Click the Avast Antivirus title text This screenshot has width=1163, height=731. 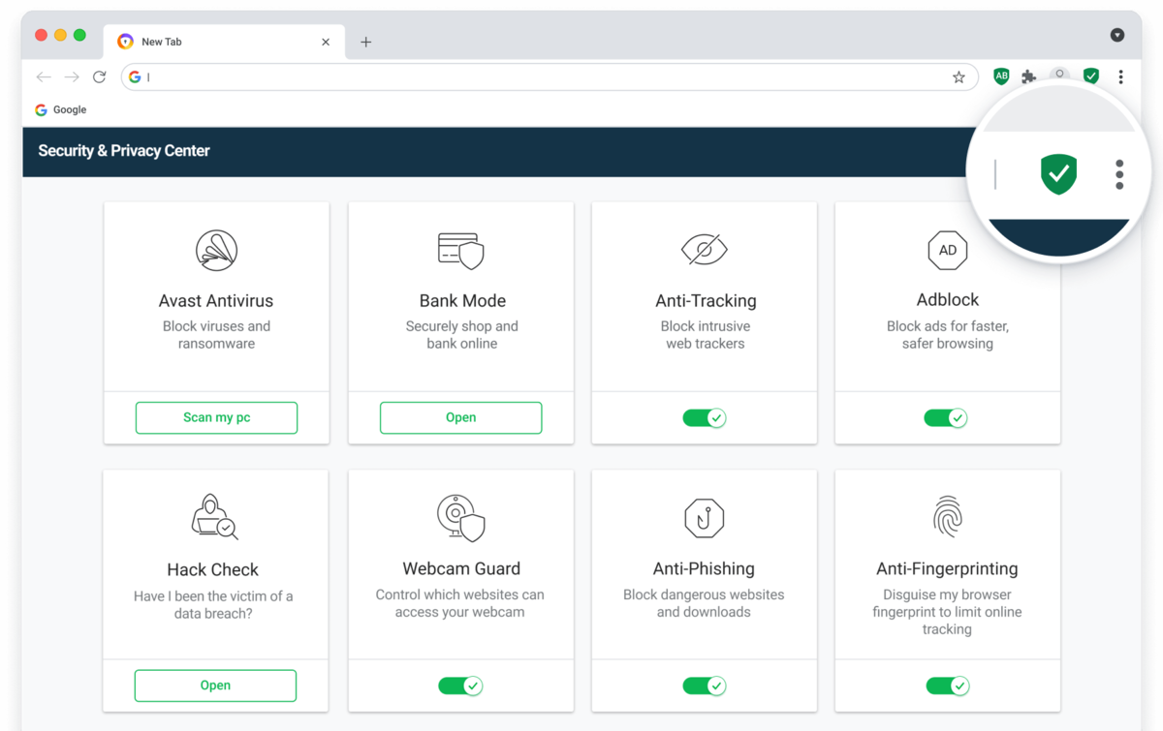point(216,300)
